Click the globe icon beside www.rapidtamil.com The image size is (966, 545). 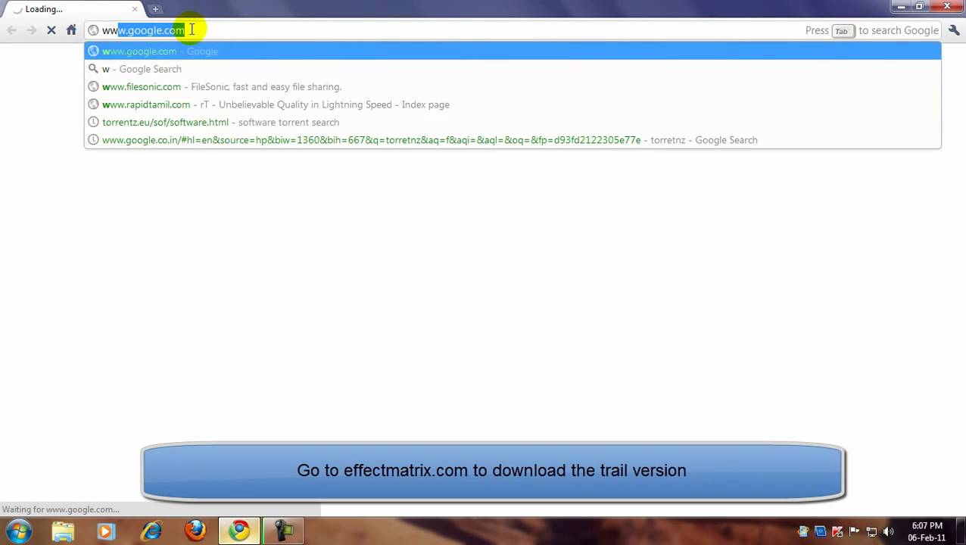(93, 104)
